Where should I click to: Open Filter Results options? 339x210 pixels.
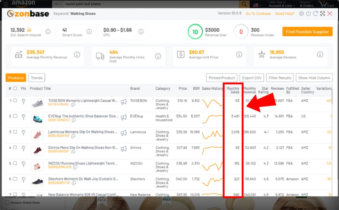(x=280, y=78)
